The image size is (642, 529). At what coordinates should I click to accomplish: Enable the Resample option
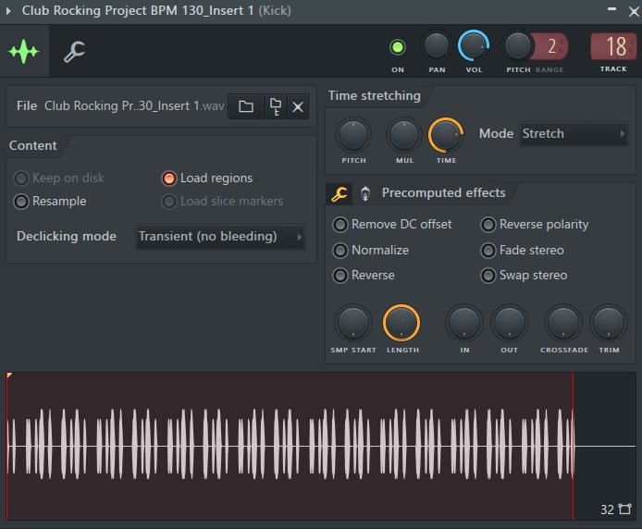tap(50, 201)
